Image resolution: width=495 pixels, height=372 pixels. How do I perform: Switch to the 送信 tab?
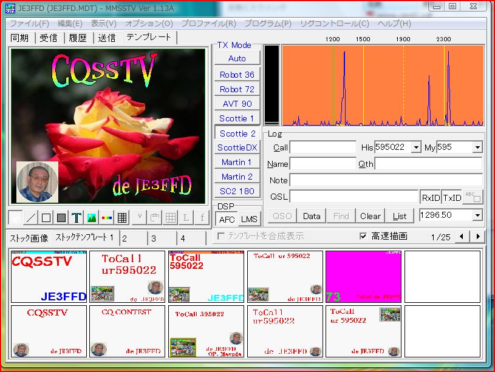[106, 38]
